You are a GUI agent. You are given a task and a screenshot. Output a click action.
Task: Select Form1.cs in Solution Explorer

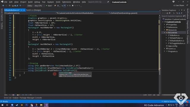click(172, 49)
